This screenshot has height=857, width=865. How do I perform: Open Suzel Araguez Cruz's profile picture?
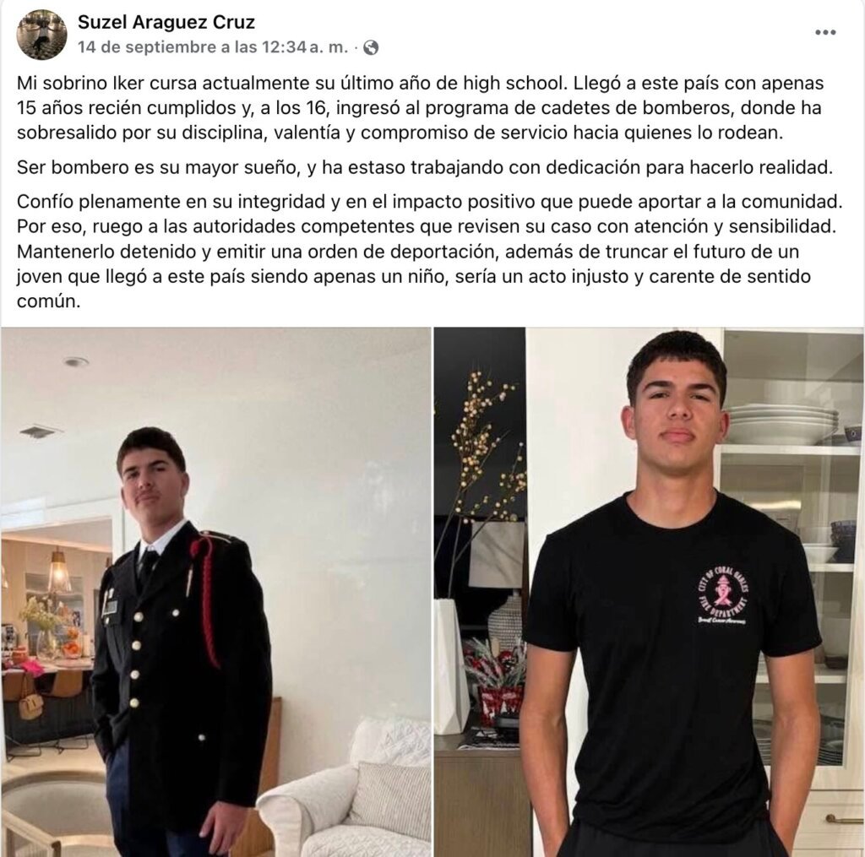pos(42,34)
